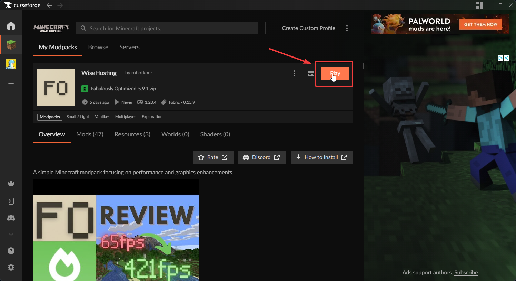This screenshot has width=516, height=281.
Task: Open the Mods (47) tab
Action: (90, 134)
